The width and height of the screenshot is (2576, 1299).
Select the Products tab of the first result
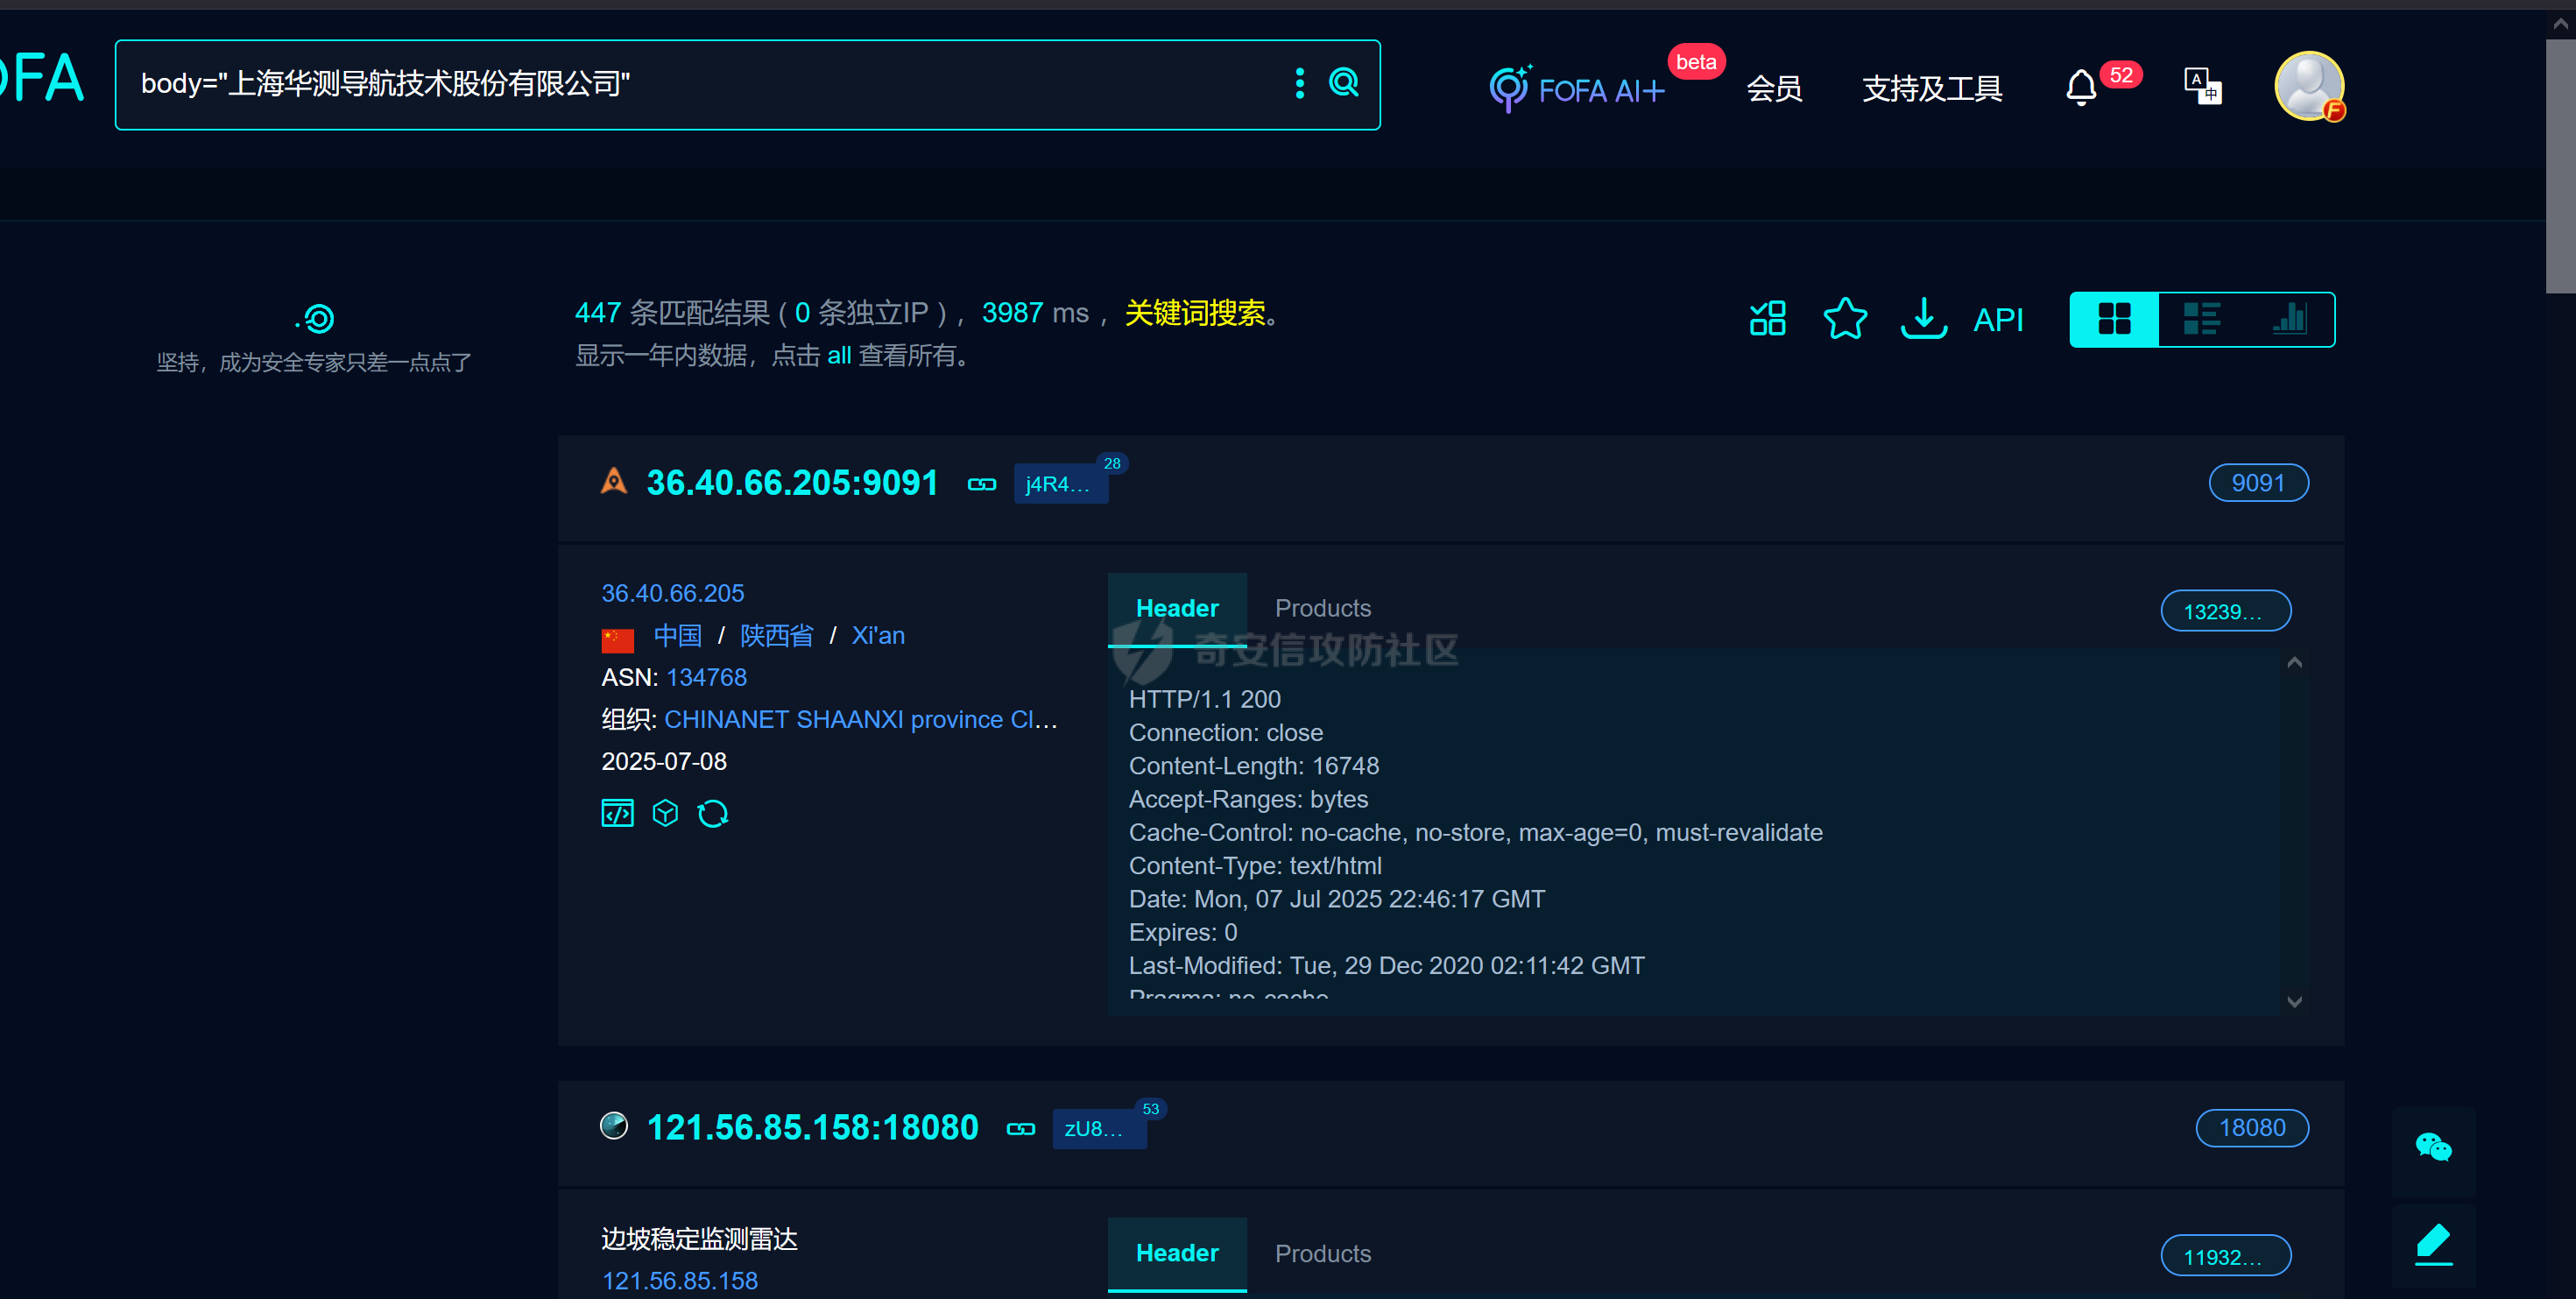pos(1322,608)
